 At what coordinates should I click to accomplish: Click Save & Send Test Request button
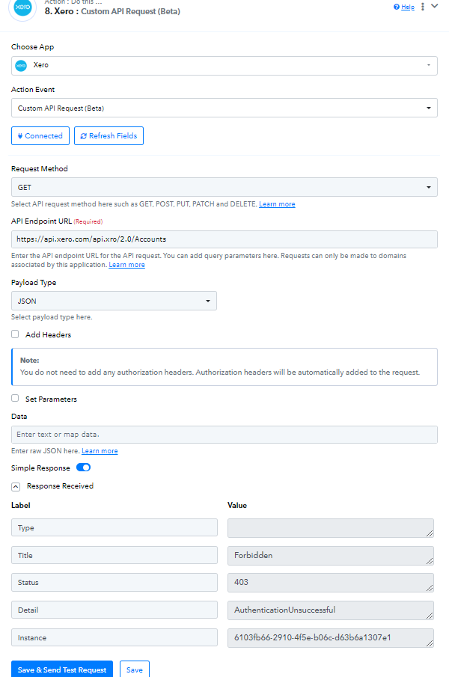coord(61,670)
